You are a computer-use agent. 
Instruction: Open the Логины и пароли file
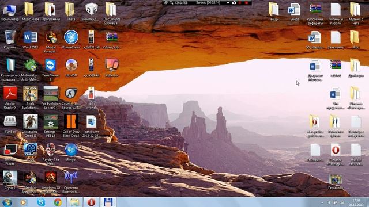(336, 14)
